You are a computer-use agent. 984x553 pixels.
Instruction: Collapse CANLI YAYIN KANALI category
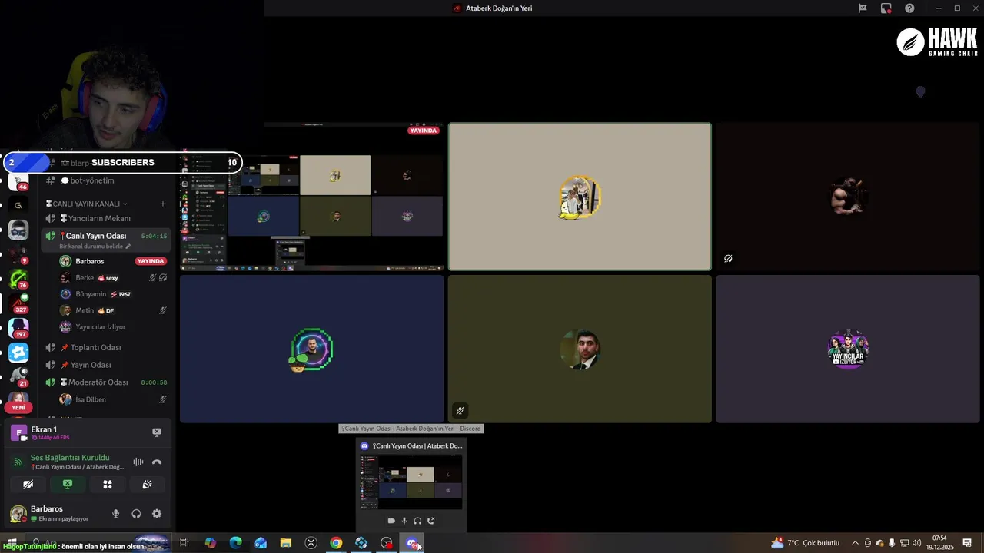coord(87,204)
